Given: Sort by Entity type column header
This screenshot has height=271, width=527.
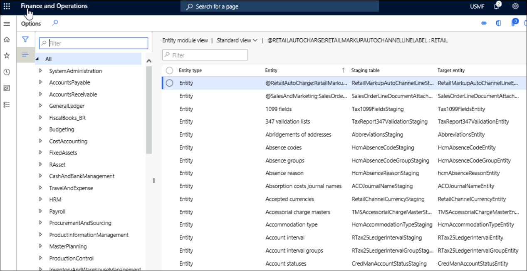Looking at the screenshot, I should 191,70.
